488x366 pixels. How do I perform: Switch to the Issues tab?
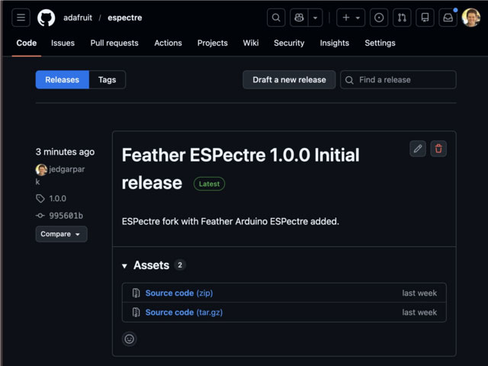[x=63, y=43]
